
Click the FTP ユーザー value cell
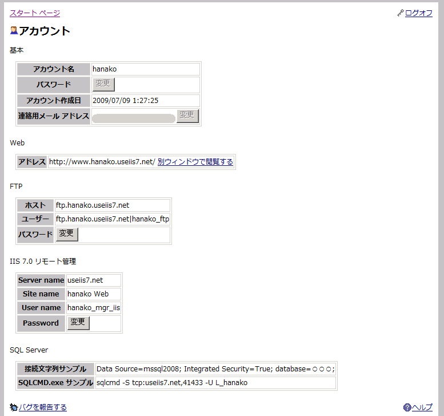pyautogui.click(x=112, y=219)
